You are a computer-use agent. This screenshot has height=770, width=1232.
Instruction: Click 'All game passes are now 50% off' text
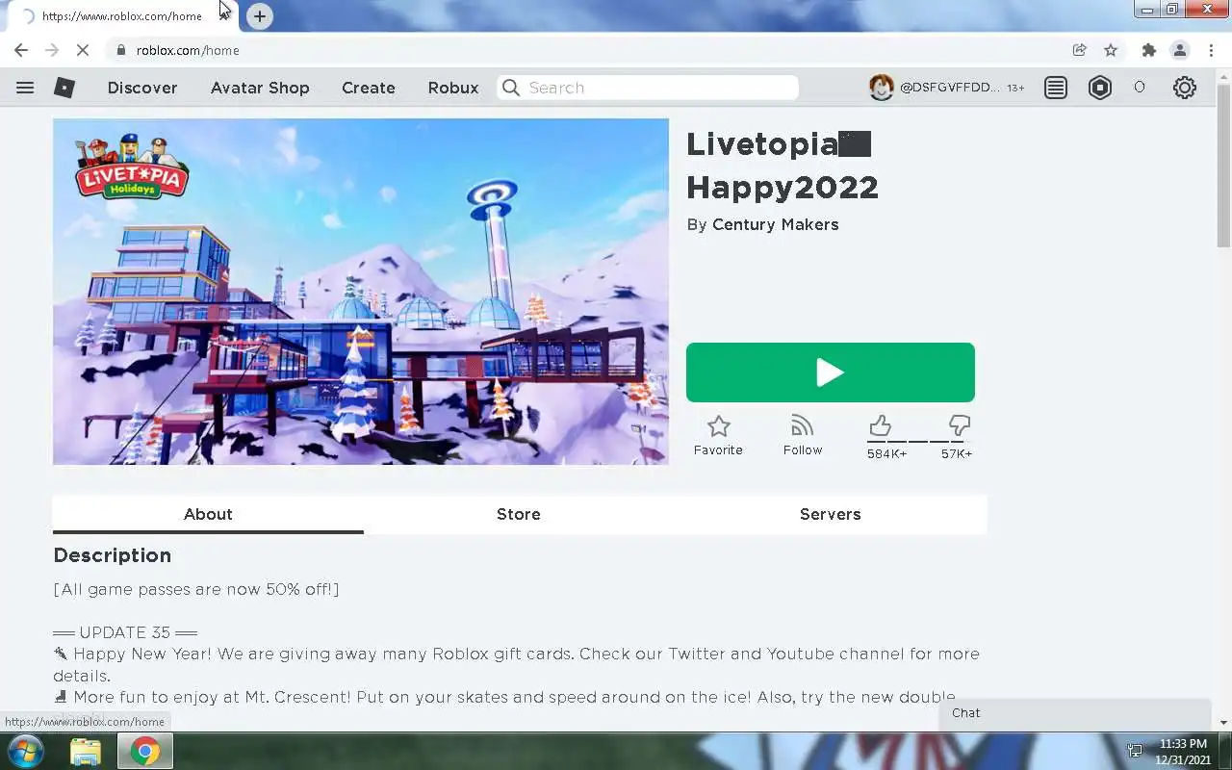(196, 589)
